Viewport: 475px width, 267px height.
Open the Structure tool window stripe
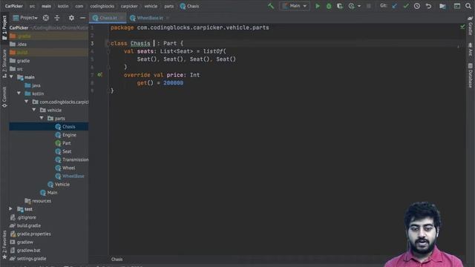pos(4,64)
